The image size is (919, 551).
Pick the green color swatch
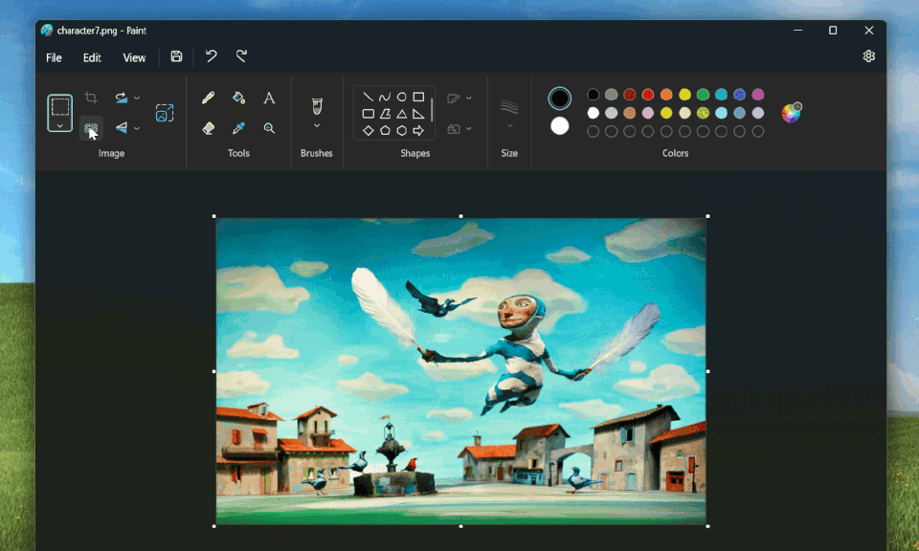pyautogui.click(x=703, y=95)
